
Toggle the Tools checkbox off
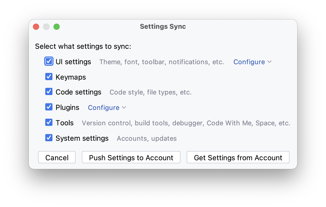(x=49, y=122)
